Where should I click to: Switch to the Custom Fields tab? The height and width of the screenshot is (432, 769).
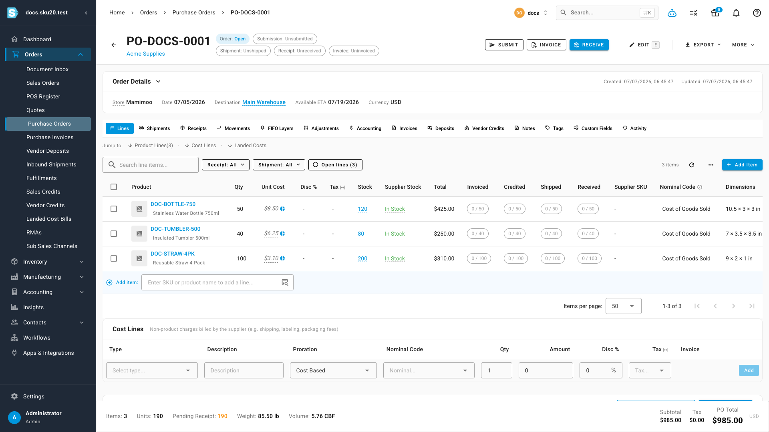593,128
